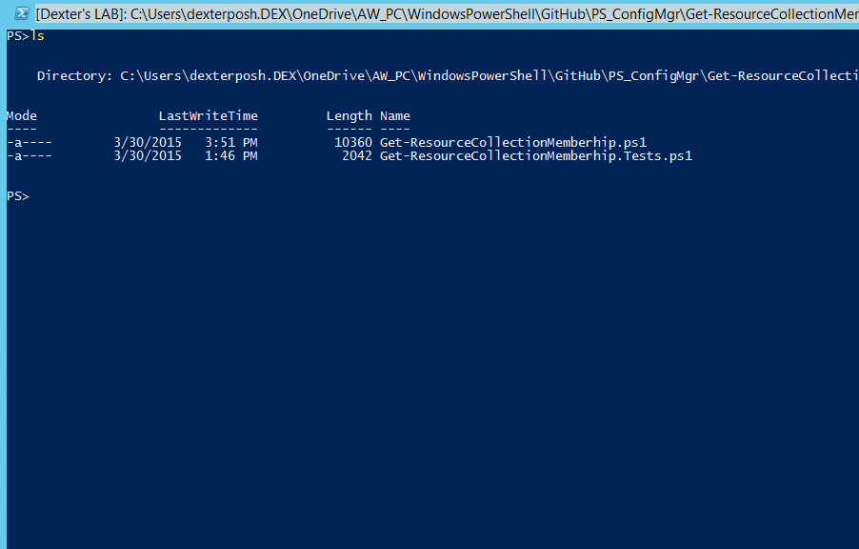859x549 pixels.
Task: Click the Mode column header
Action: point(22,115)
